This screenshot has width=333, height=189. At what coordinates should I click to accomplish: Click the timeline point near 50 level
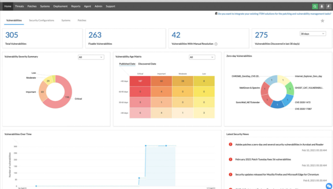click(139, 178)
